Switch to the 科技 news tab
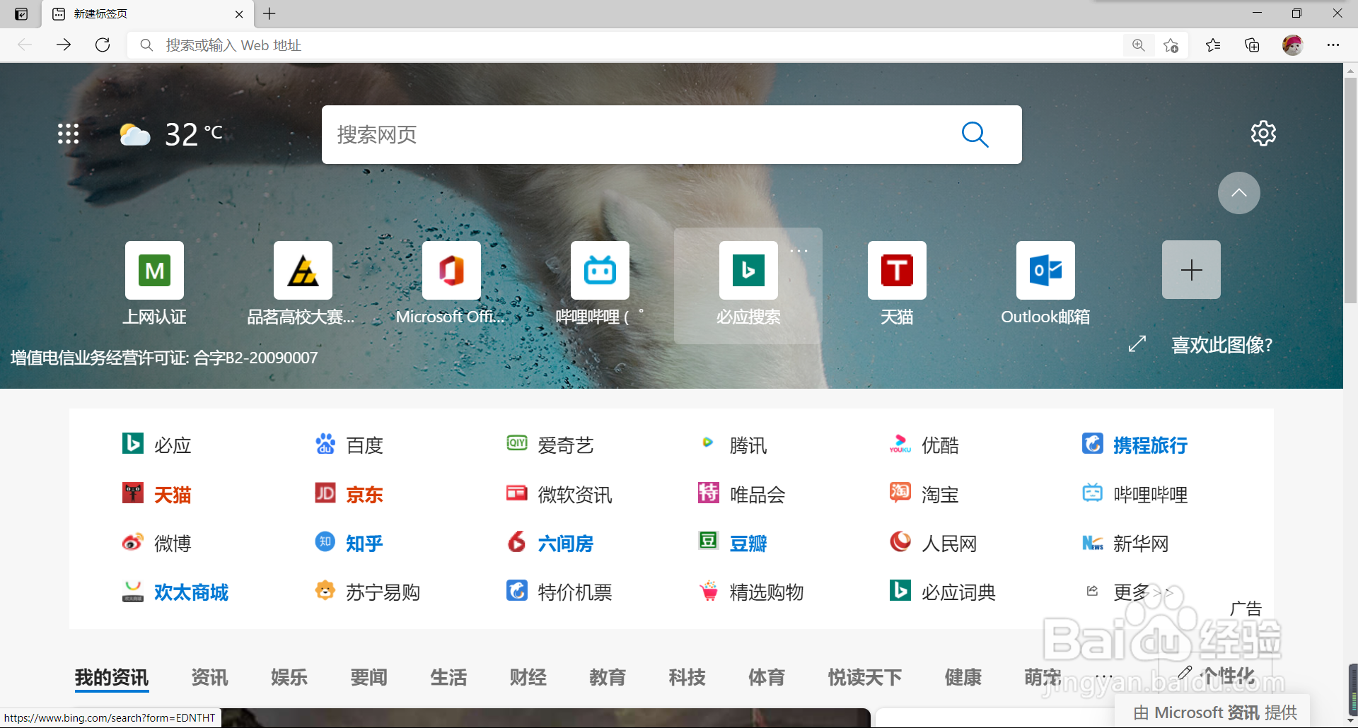The height and width of the screenshot is (728, 1358). coord(687,677)
